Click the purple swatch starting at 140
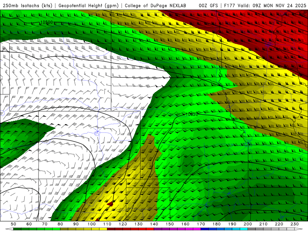 (158, 229)
